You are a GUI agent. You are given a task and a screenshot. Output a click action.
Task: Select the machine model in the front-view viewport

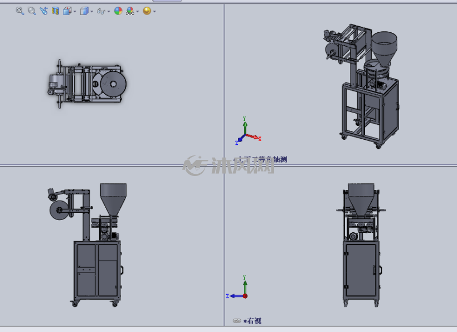click(87, 245)
